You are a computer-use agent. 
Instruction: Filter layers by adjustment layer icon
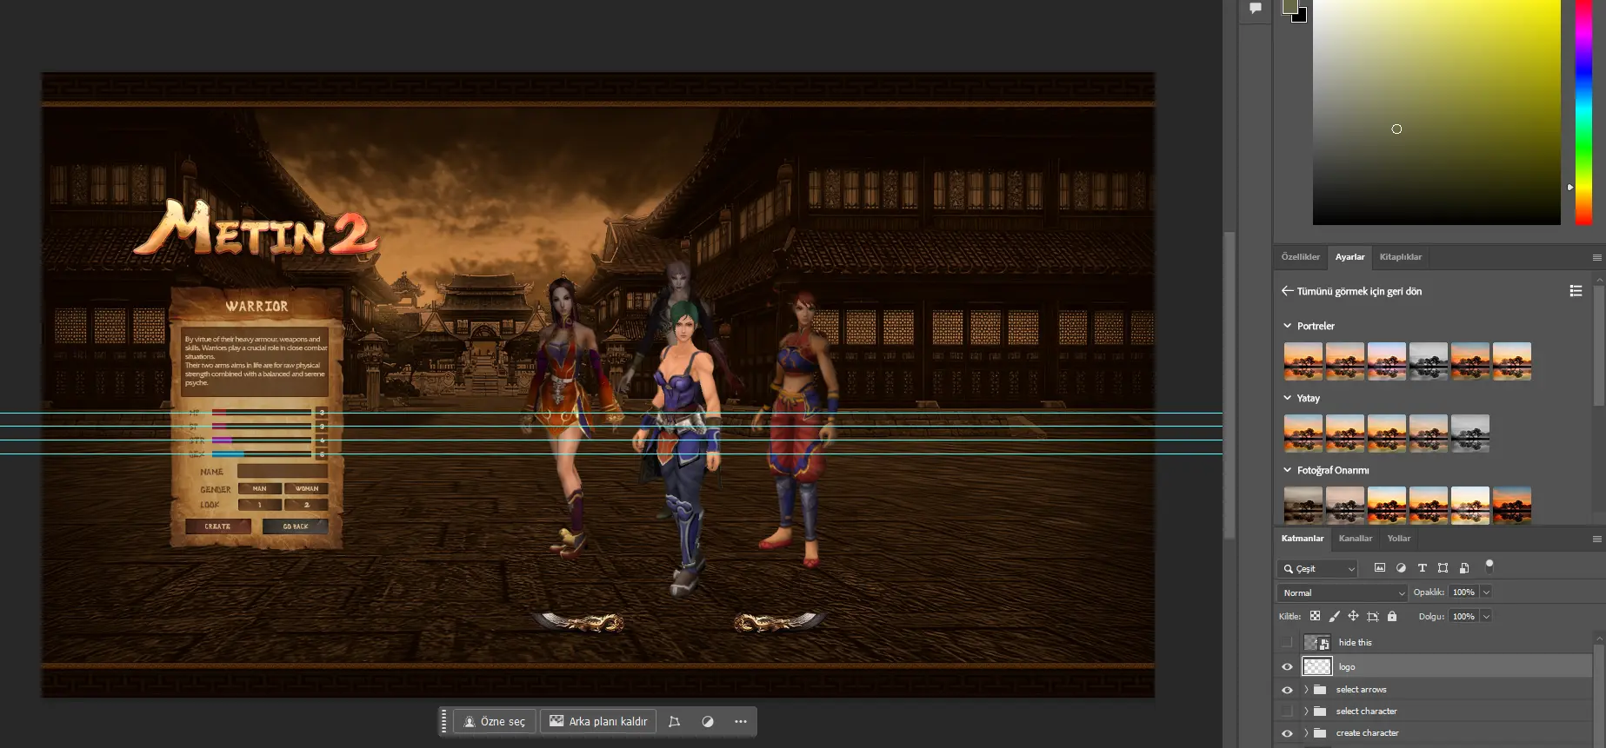[x=1401, y=568]
